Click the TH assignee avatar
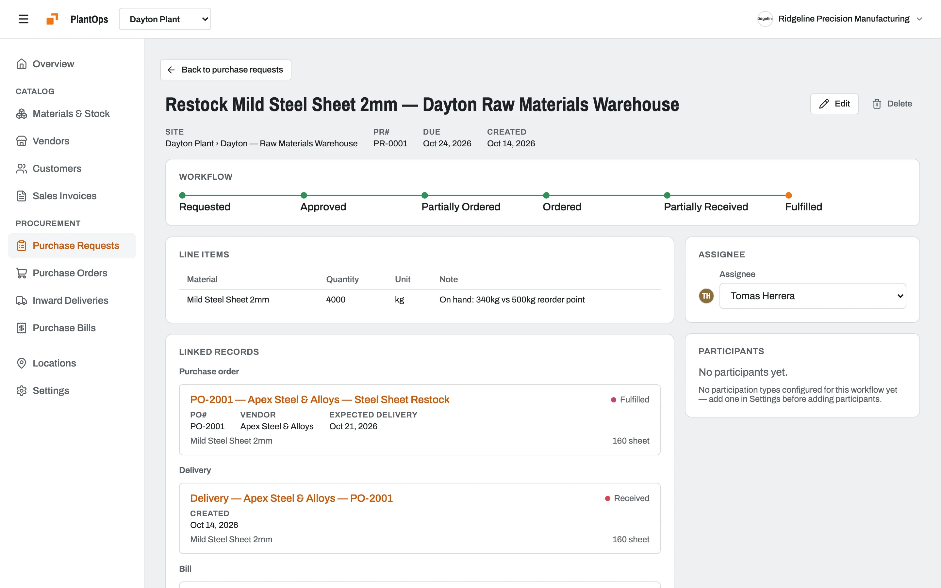 [x=706, y=296]
